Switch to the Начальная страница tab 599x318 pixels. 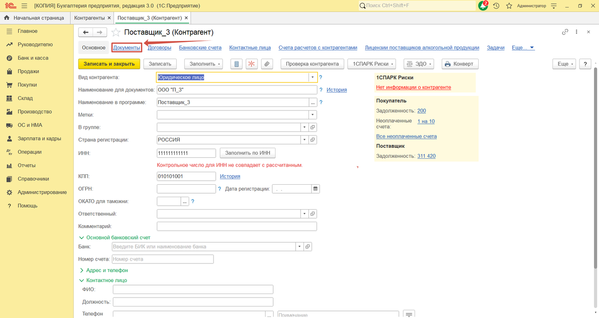tap(34, 18)
